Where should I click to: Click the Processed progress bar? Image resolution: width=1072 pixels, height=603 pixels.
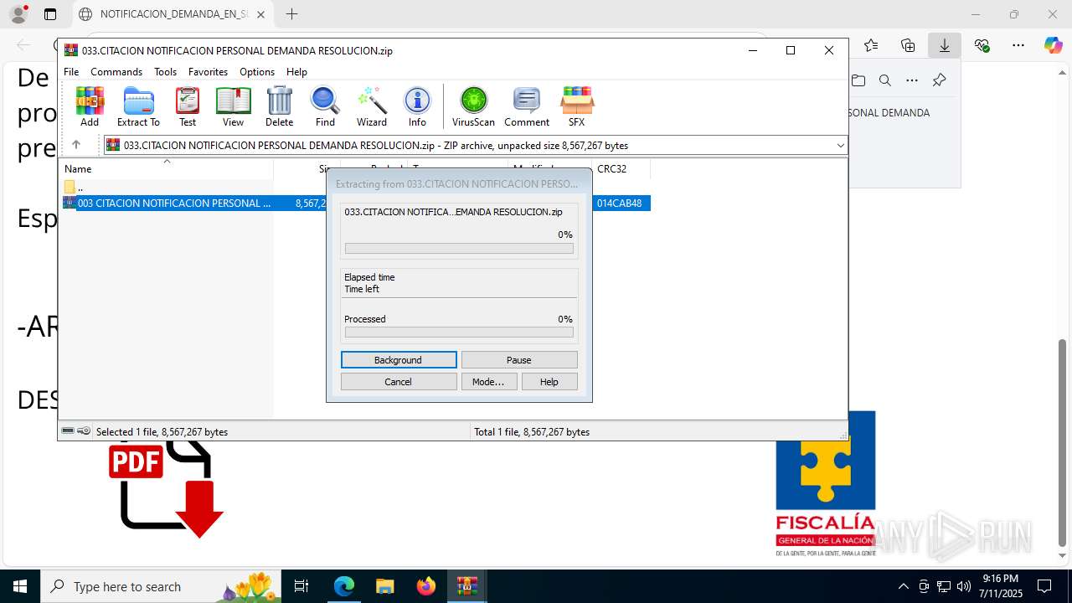coord(459,332)
